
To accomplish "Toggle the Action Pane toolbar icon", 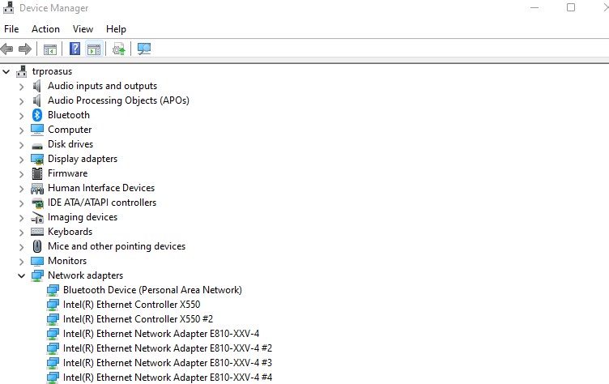I will (x=94, y=49).
